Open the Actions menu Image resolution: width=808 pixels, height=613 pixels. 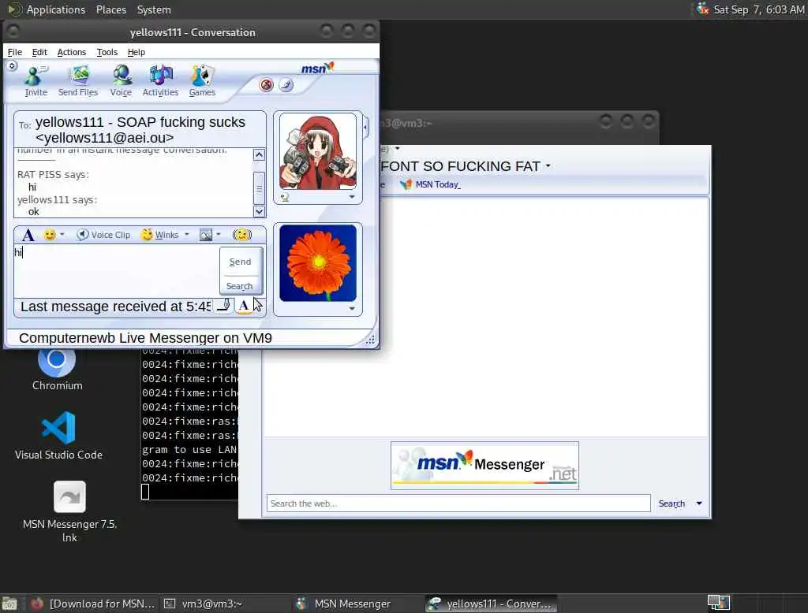tap(71, 52)
